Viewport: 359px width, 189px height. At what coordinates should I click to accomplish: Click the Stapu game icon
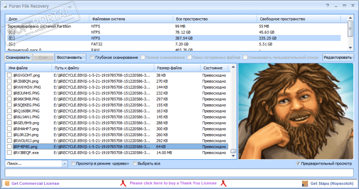(305, 183)
